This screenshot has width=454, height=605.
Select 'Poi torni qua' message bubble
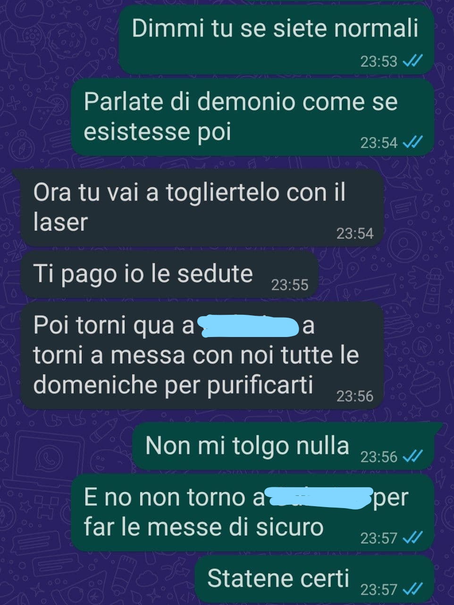(x=202, y=356)
